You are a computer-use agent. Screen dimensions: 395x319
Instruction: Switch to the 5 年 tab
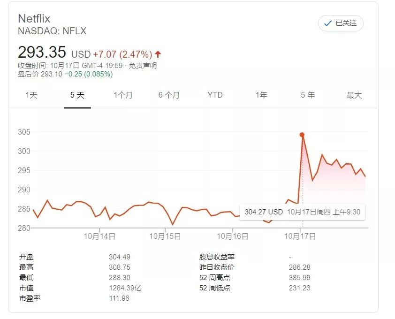tap(308, 95)
